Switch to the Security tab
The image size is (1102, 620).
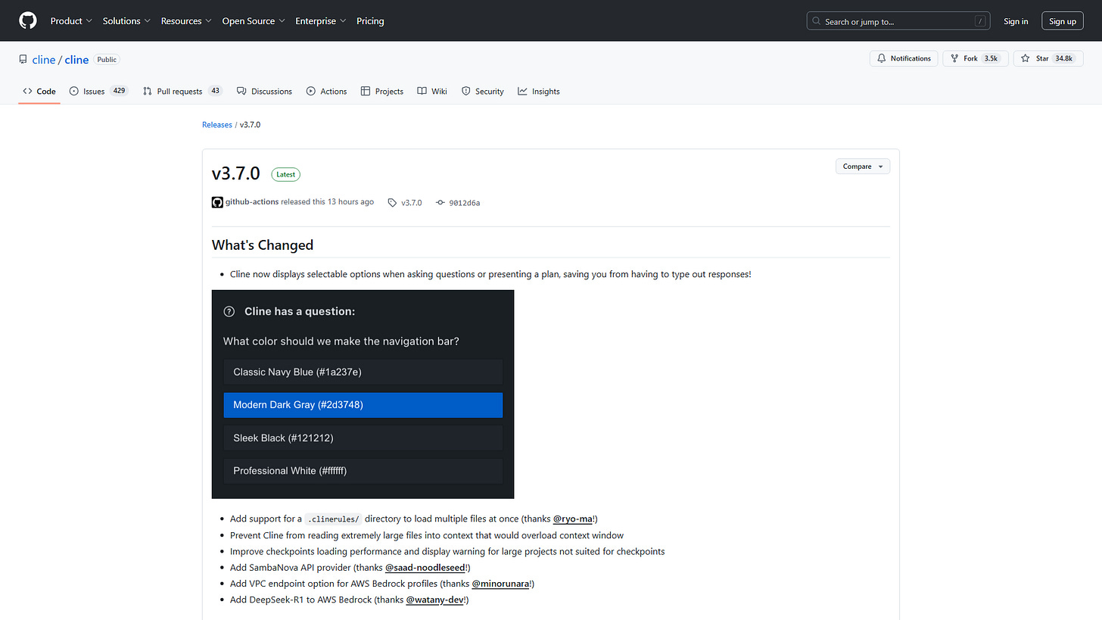(x=482, y=91)
